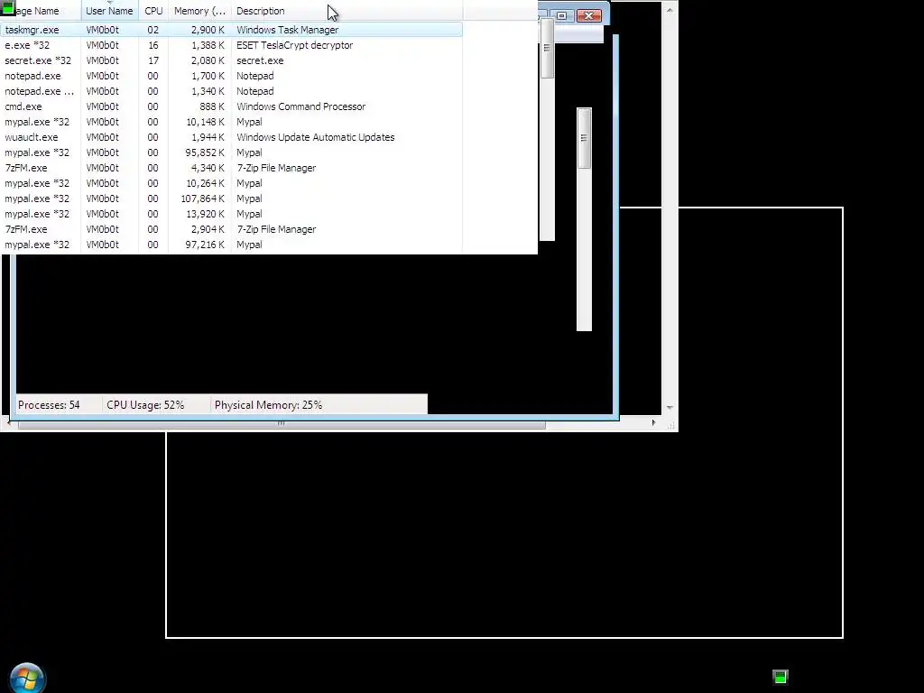Close the window with red X button
The width and height of the screenshot is (924, 693).
click(x=588, y=16)
